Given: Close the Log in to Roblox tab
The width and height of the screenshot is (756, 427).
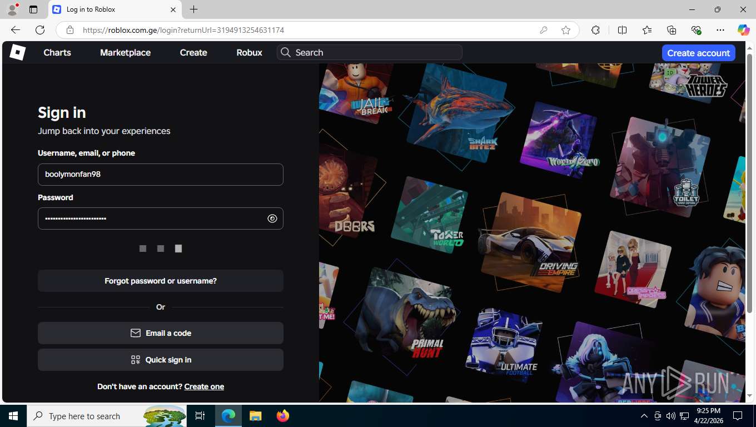Looking at the screenshot, I should point(173,9).
